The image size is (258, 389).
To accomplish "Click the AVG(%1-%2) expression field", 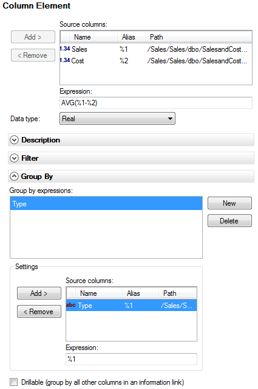I will click(156, 103).
